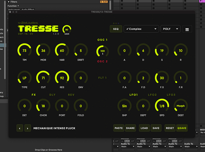Switch to OSC 2
The image size is (205, 152).
103,61
